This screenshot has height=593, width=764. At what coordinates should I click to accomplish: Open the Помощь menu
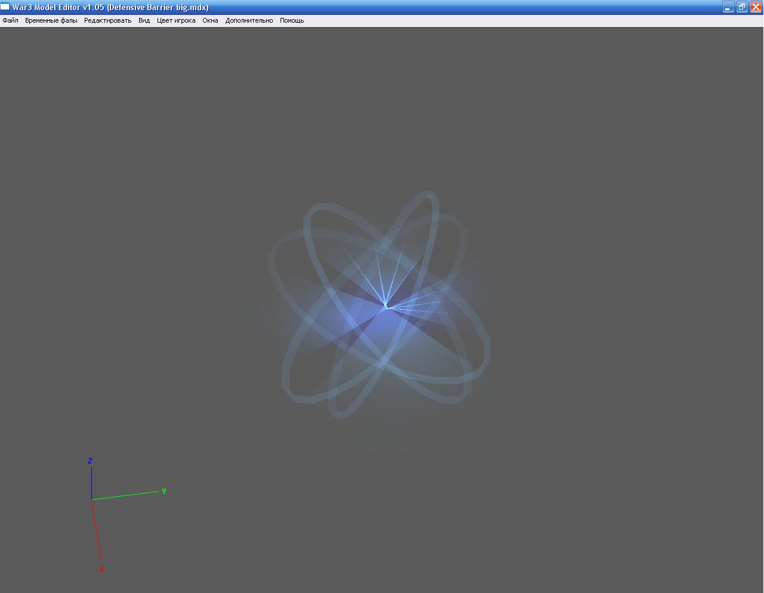coord(292,20)
